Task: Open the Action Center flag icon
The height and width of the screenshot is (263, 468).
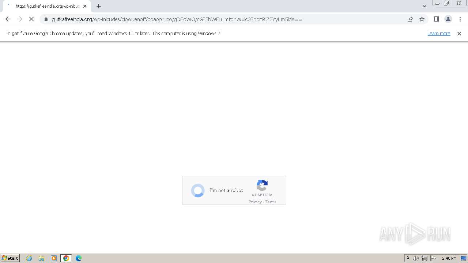Action: coord(433,258)
